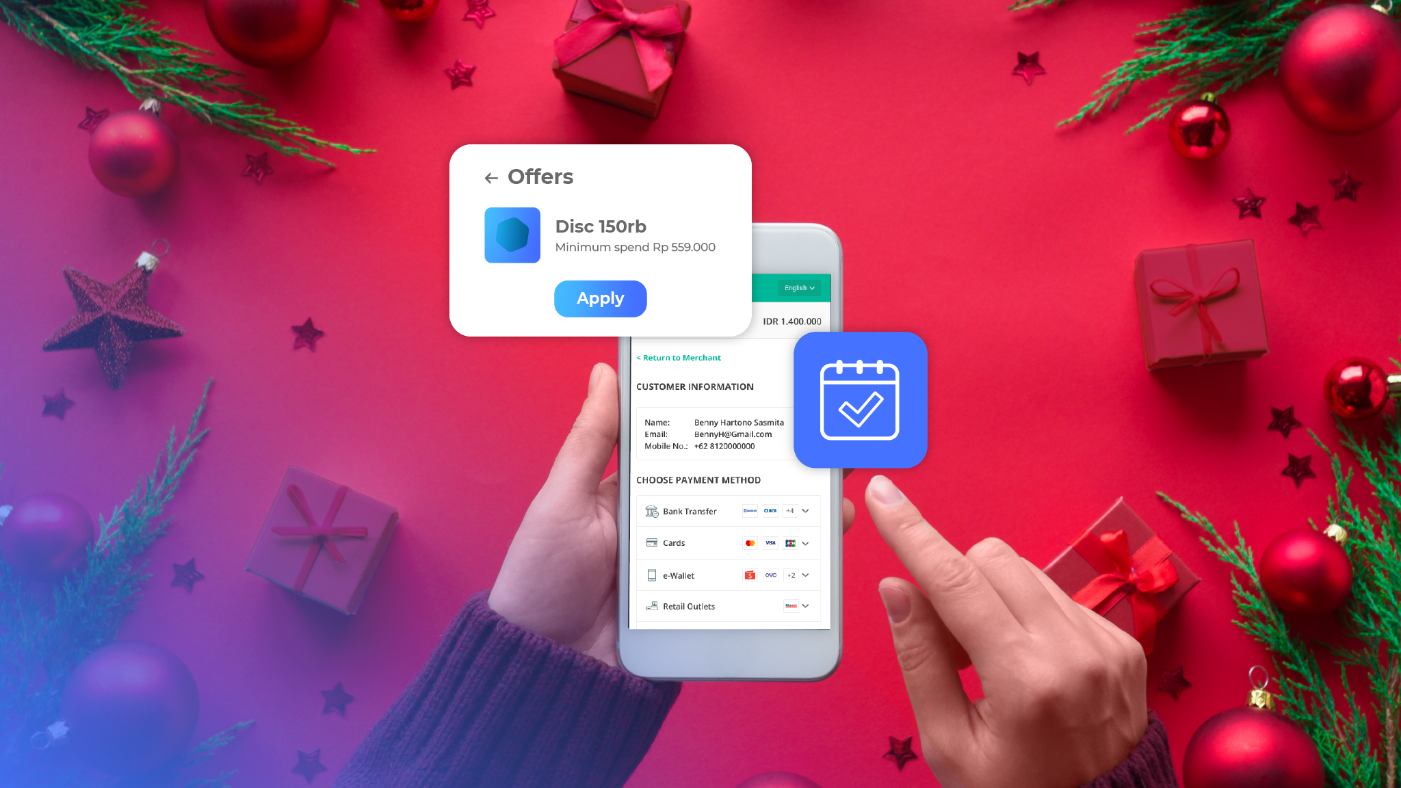
Task: Click Customer Information section header
Action: [x=695, y=386]
